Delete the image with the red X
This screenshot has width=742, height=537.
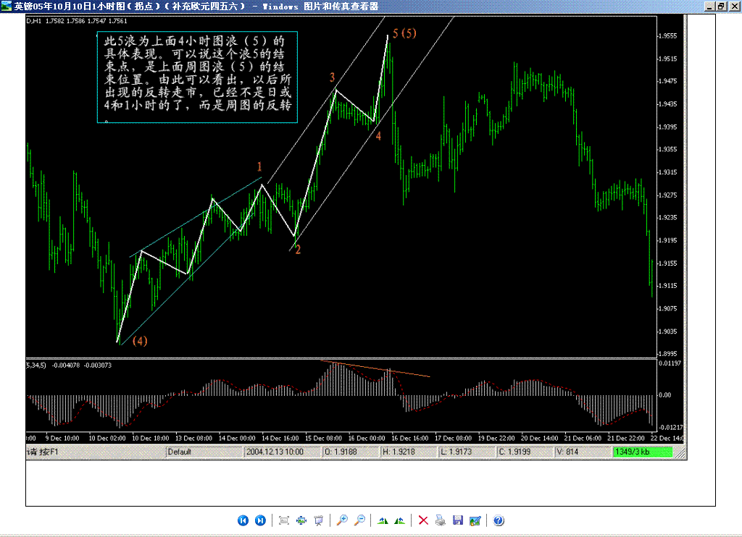coord(423,520)
